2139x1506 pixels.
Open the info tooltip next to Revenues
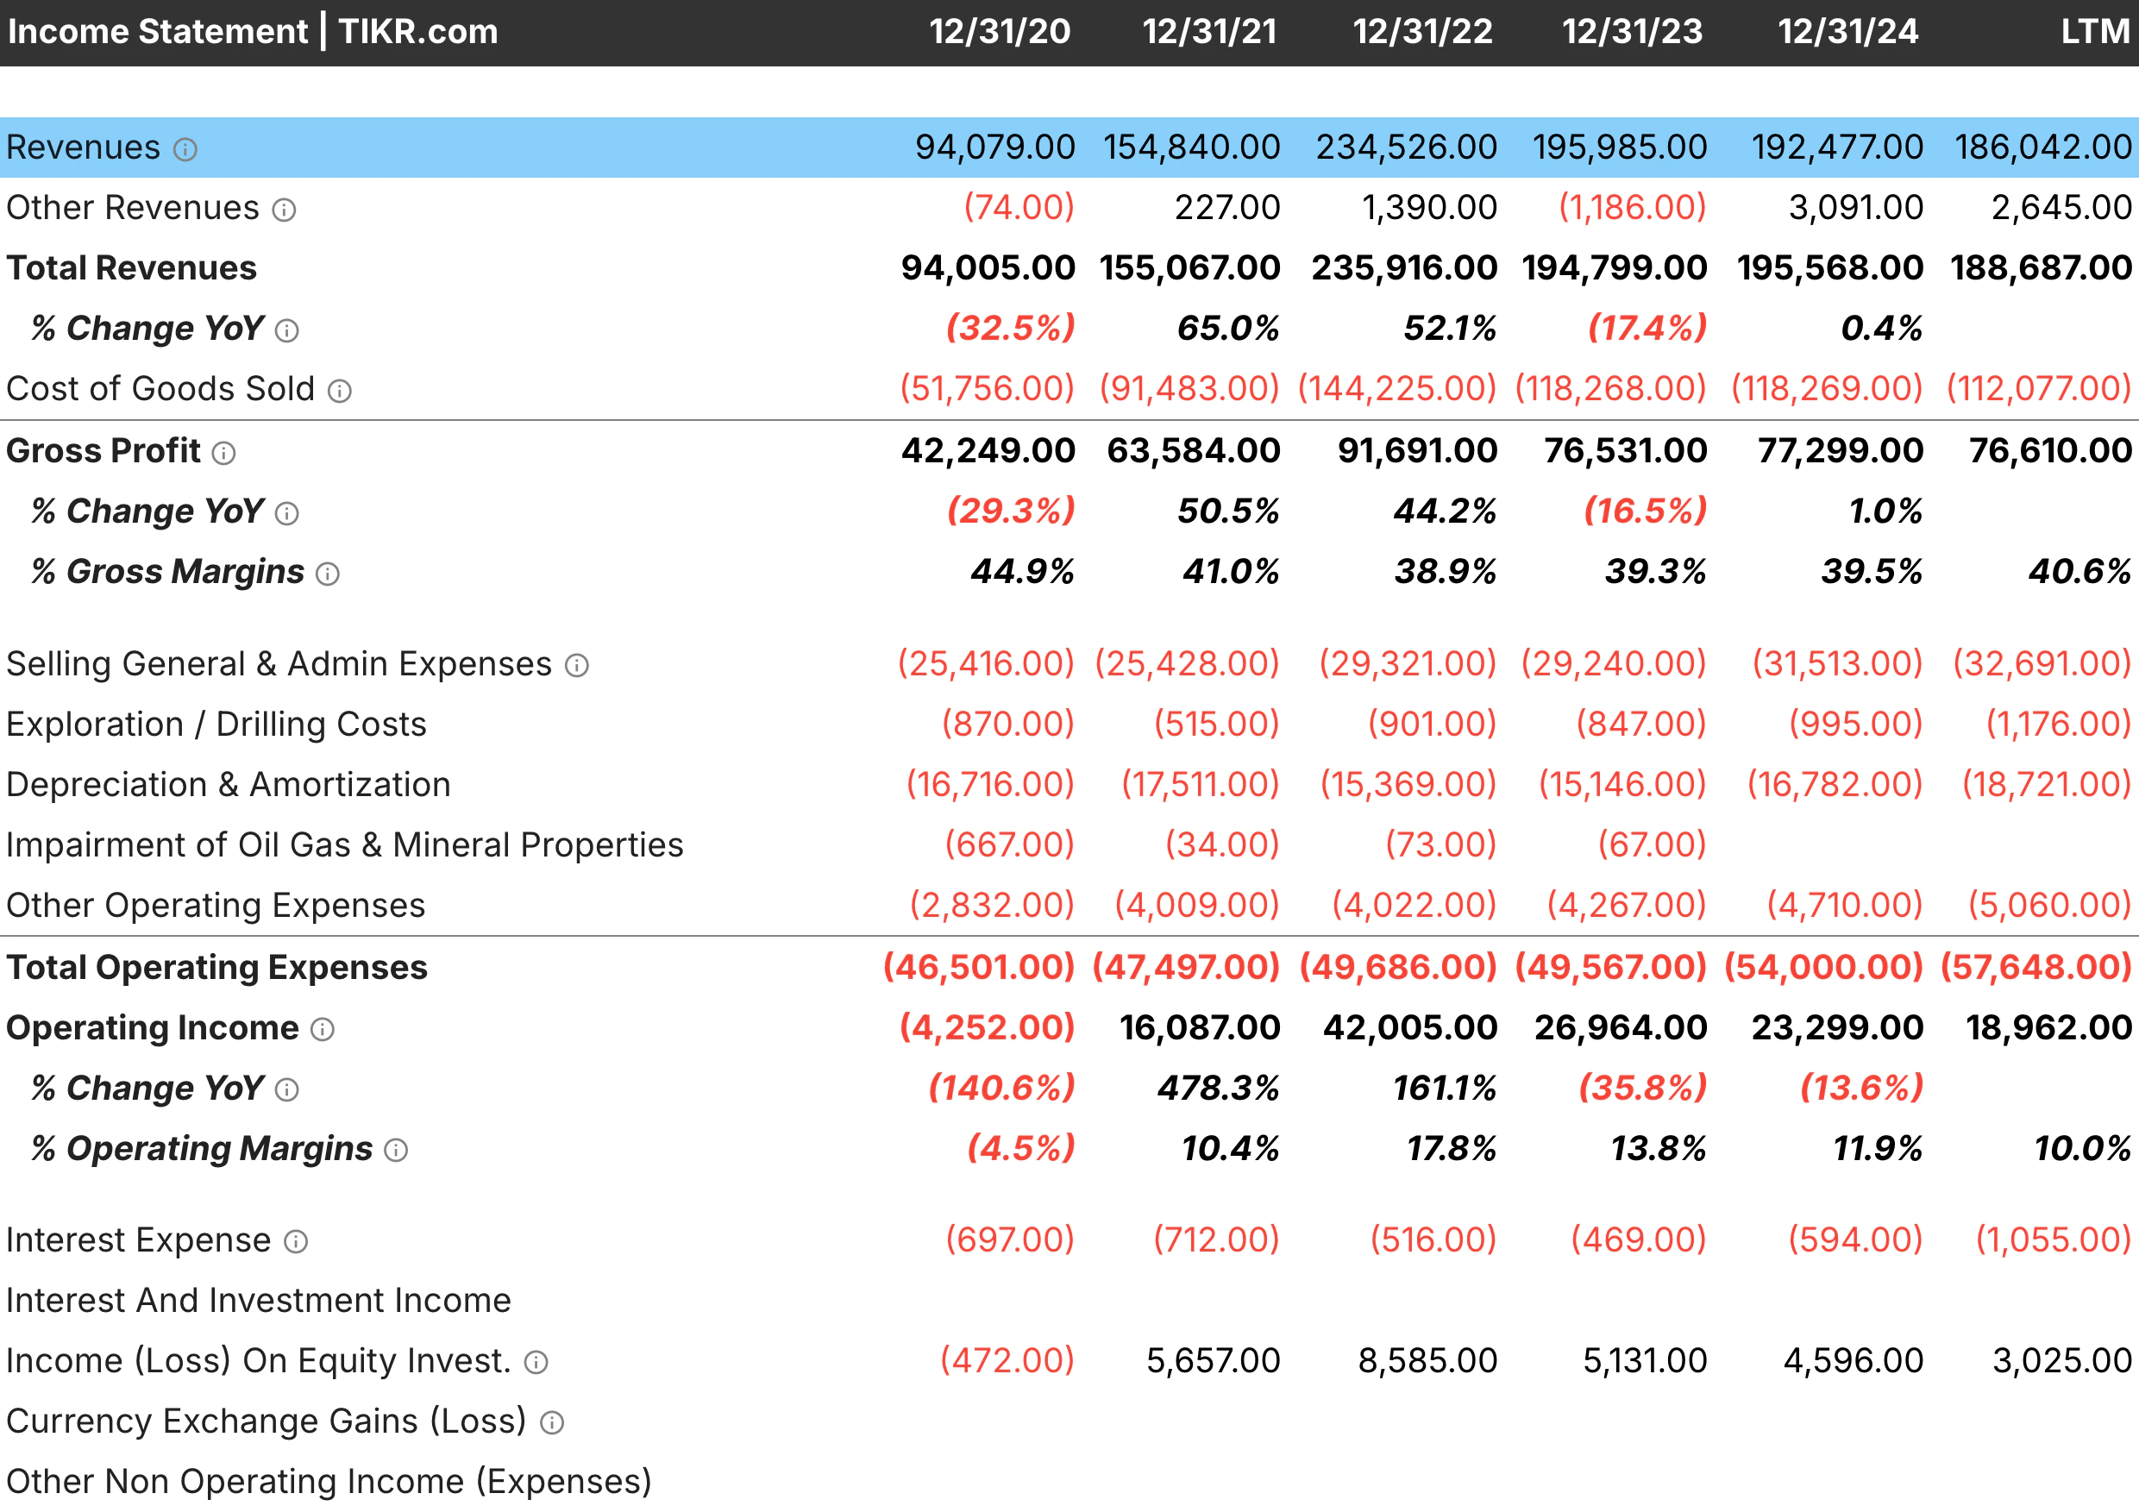point(185,147)
